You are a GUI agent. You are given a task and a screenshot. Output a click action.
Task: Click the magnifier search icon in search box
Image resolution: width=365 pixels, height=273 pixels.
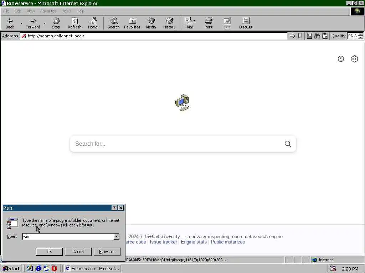(x=288, y=144)
